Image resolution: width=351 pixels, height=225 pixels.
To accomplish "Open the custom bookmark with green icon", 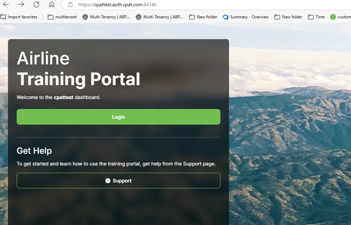I will [341, 17].
